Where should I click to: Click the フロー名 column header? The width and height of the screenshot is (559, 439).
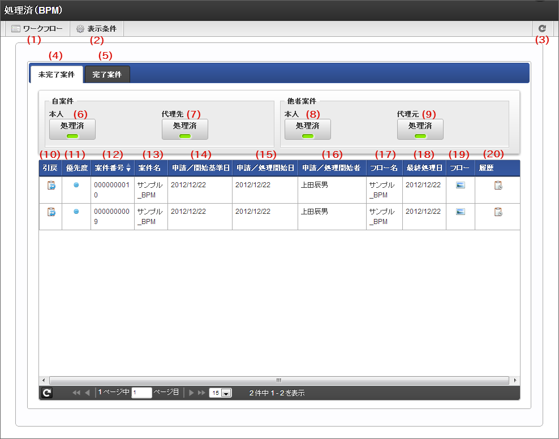[x=384, y=168]
